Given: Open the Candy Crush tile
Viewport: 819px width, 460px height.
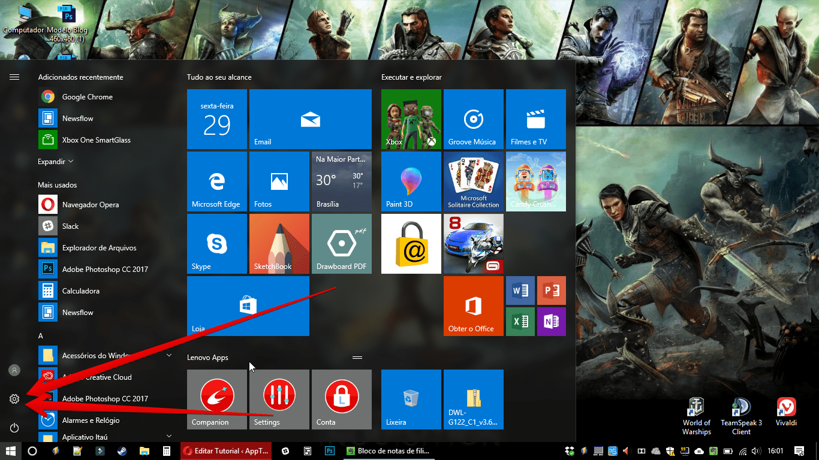Looking at the screenshot, I should coord(536,181).
